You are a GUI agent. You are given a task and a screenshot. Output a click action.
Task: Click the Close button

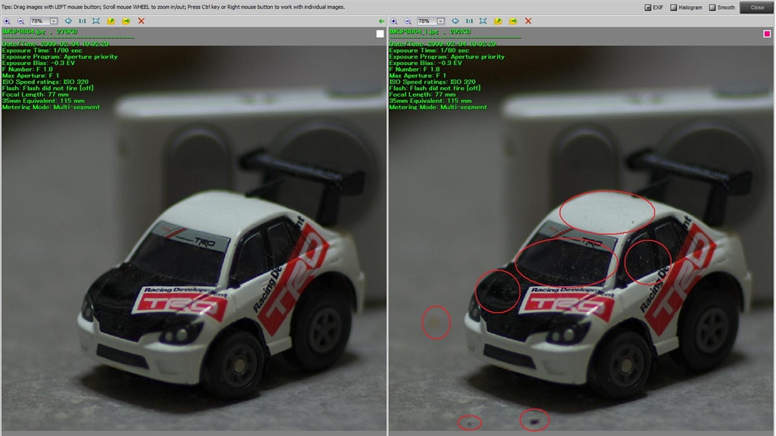point(757,8)
